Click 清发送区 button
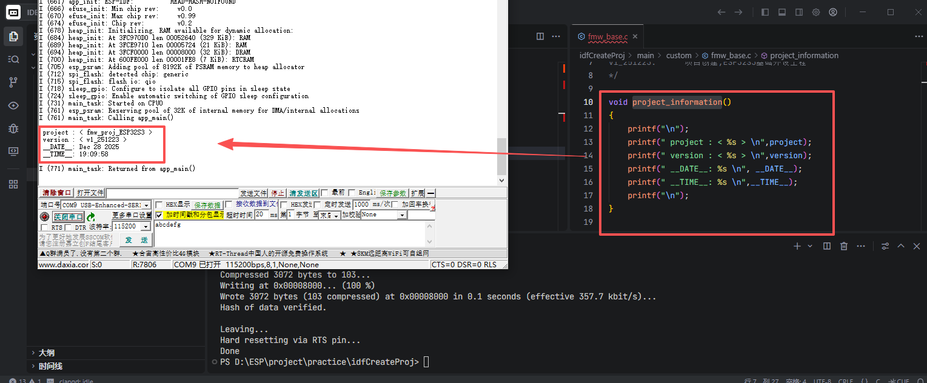 click(303, 193)
